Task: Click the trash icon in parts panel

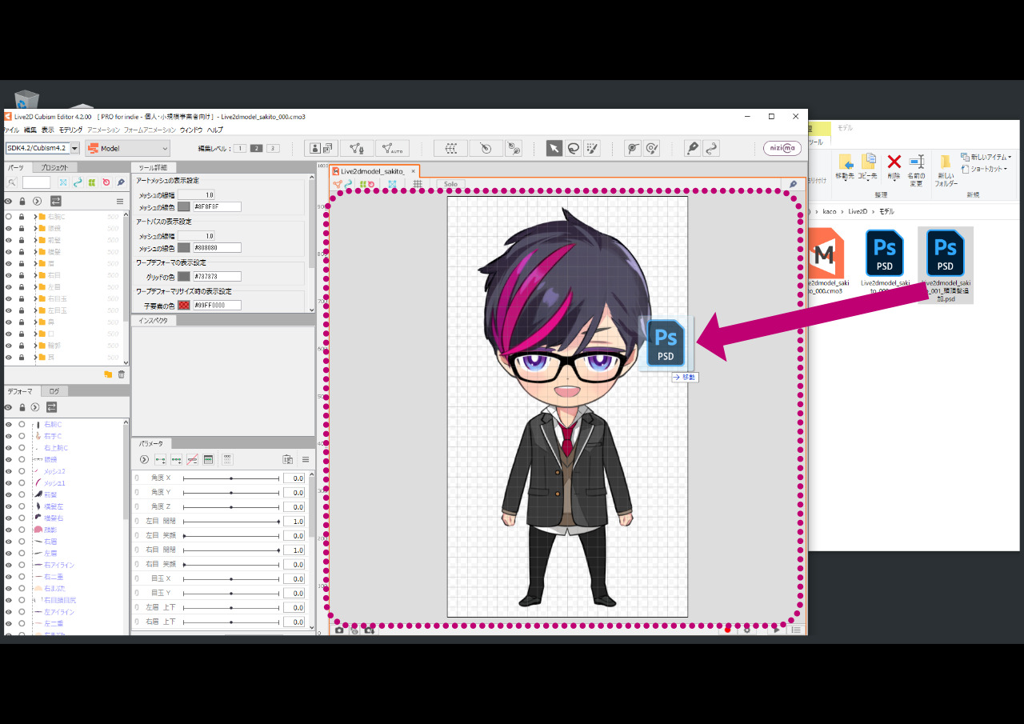Action: (122, 374)
